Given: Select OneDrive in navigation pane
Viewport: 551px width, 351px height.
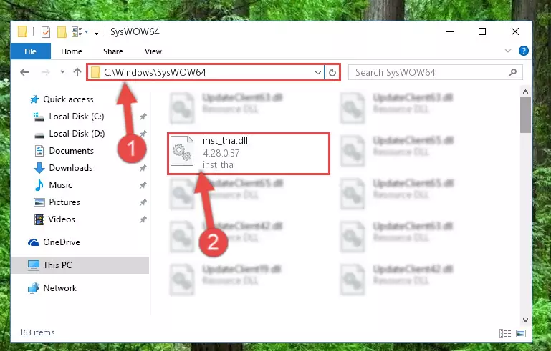Looking at the screenshot, I should (62, 242).
